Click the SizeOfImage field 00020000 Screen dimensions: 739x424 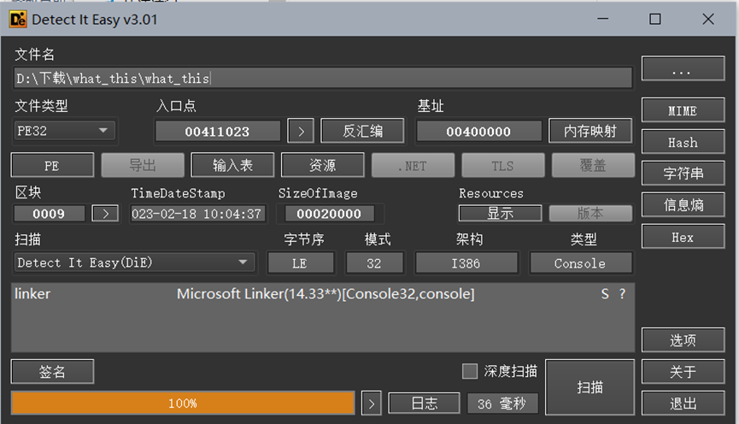330,214
